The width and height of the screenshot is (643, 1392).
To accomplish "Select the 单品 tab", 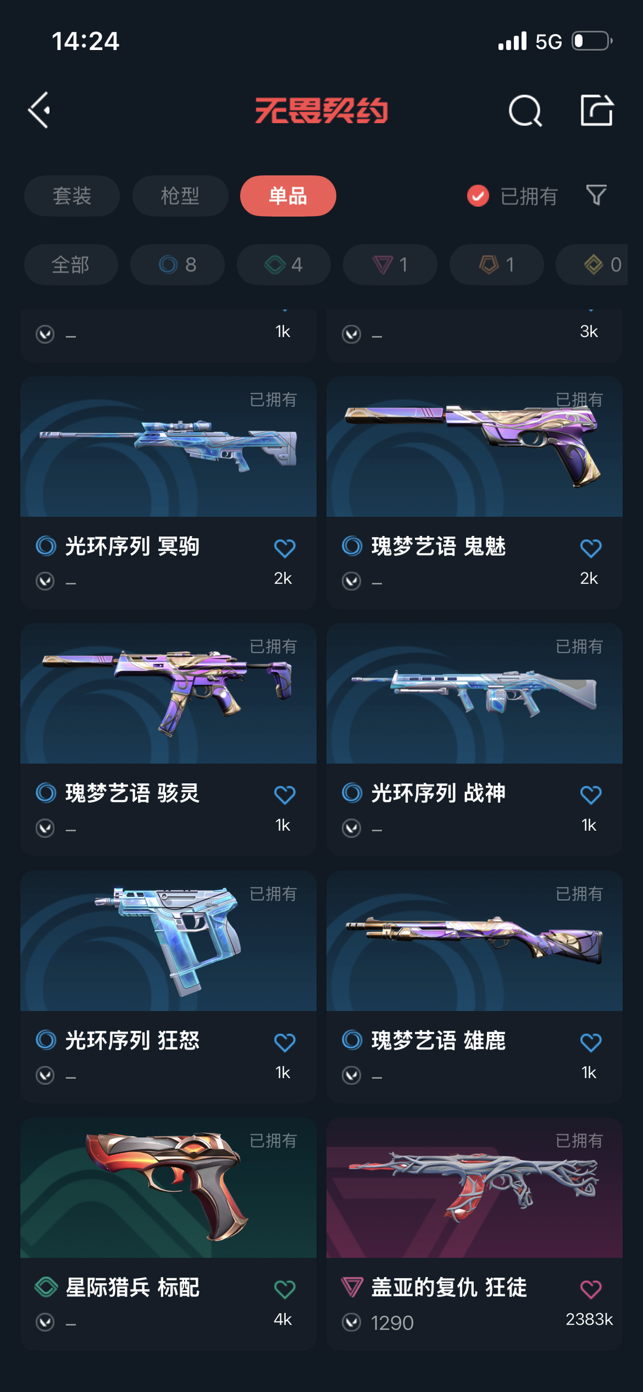I will coord(288,196).
